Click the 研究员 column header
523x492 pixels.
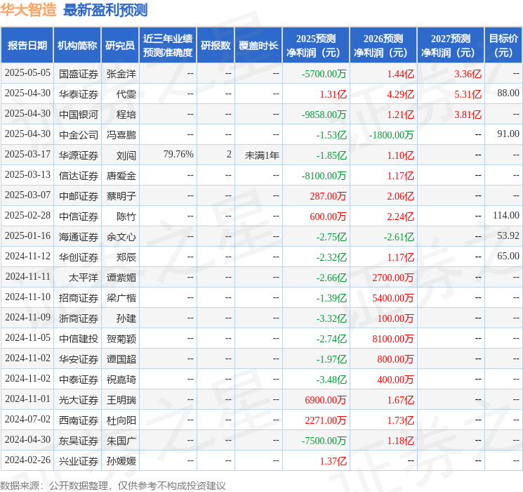click(120, 46)
